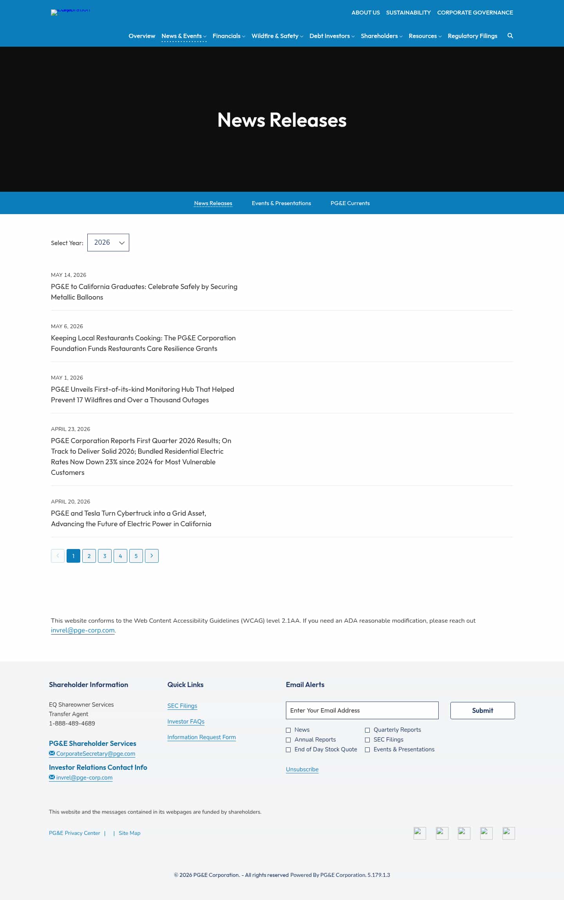Go to page 5 of news releases
This screenshot has height=900, width=564.
[136, 556]
